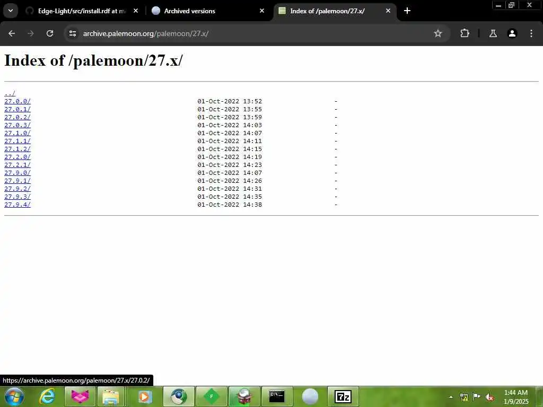
Task: Click the date 01-Oct-2022 14:23
Action: click(x=230, y=165)
